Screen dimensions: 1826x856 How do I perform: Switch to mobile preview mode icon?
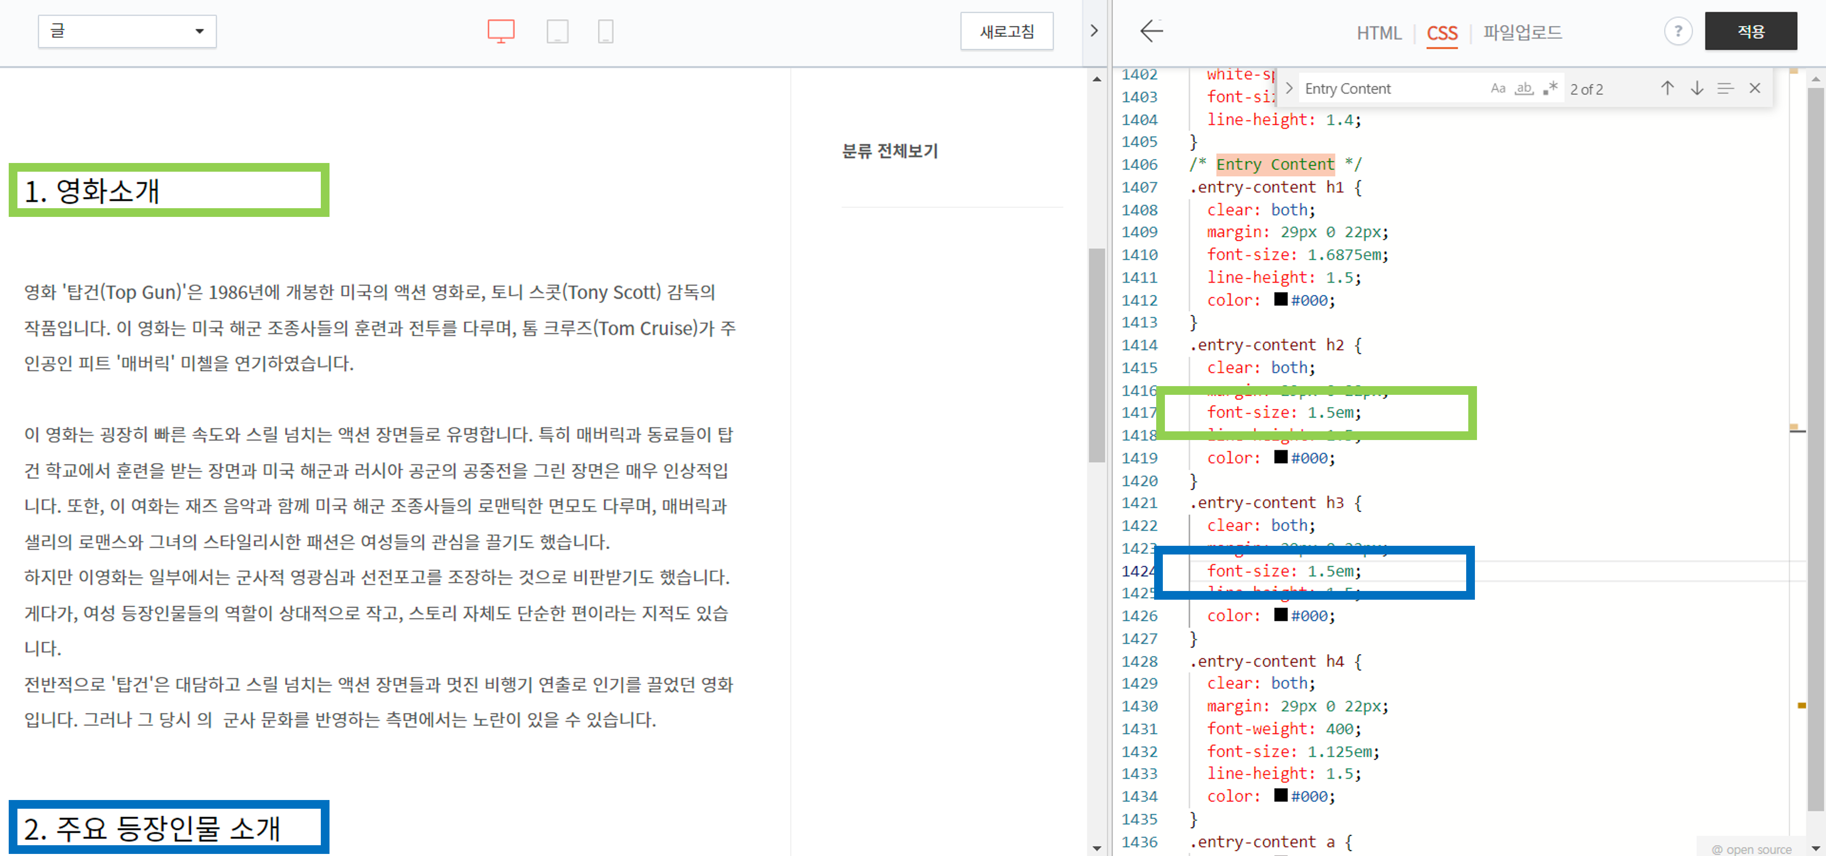pyautogui.click(x=605, y=31)
